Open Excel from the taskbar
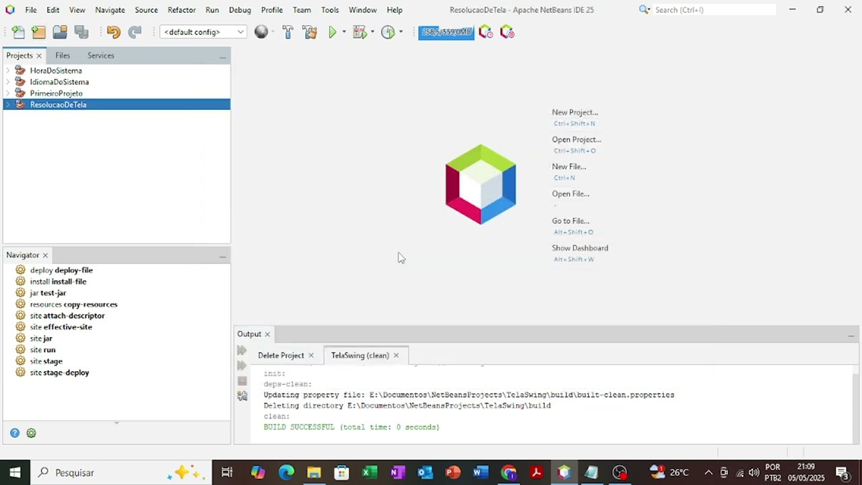 coord(370,472)
